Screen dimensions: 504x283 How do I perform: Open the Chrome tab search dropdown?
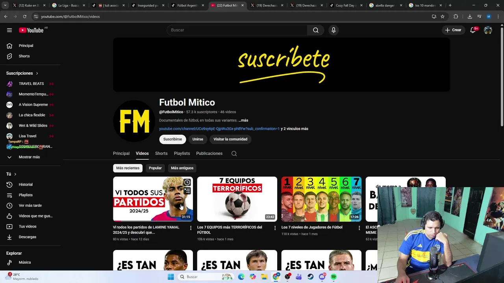(x=6, y=6)
